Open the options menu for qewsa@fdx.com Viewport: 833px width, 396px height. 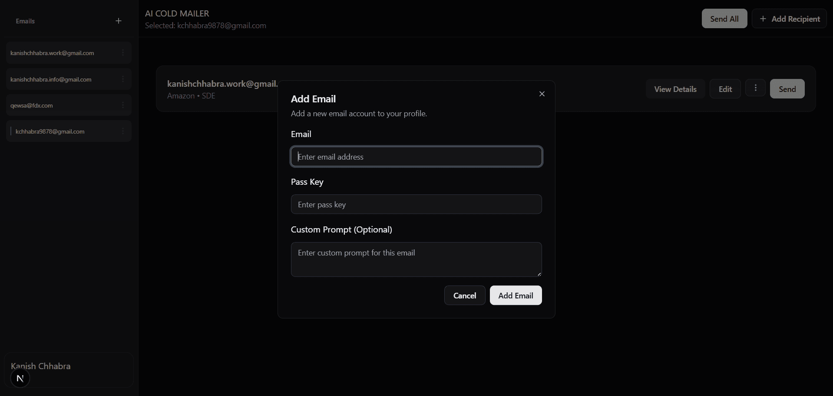tap(123, 105)
